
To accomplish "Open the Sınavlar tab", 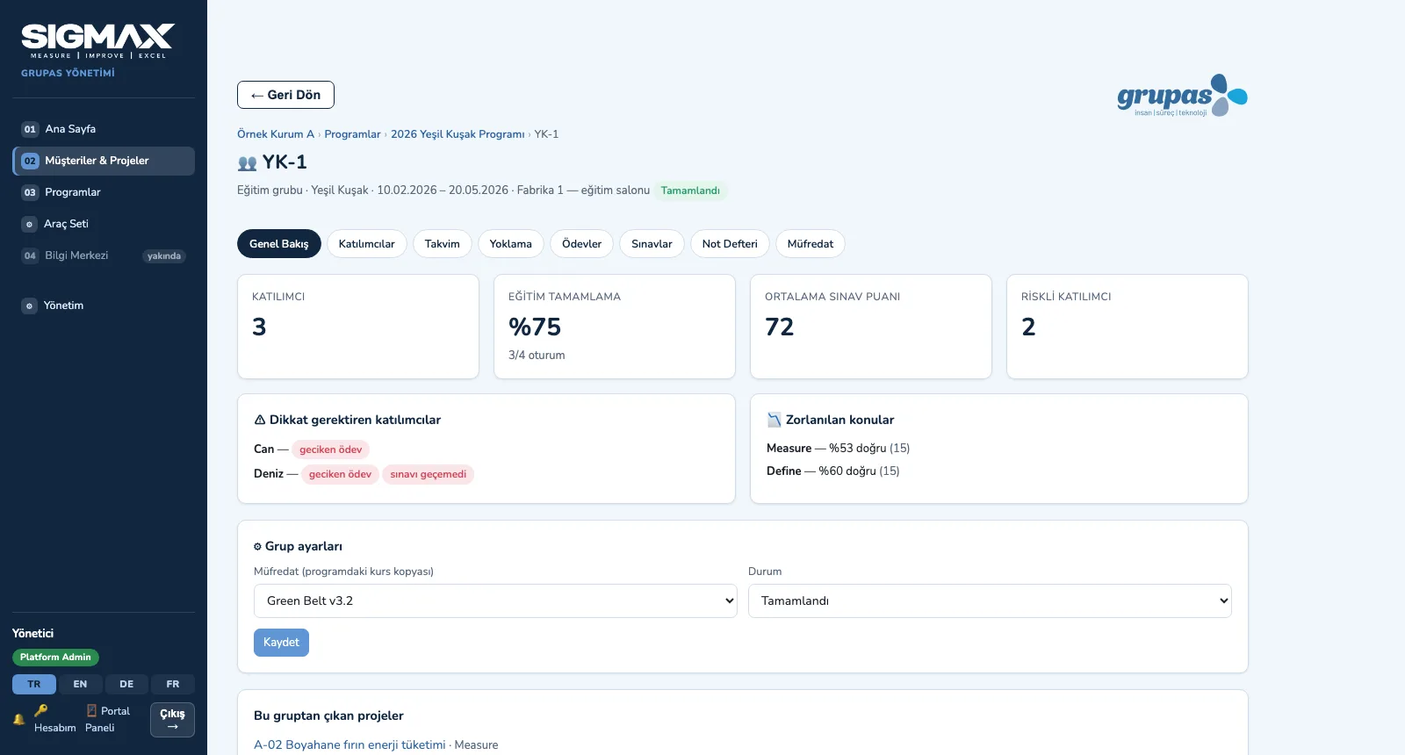I will point(652,244).
